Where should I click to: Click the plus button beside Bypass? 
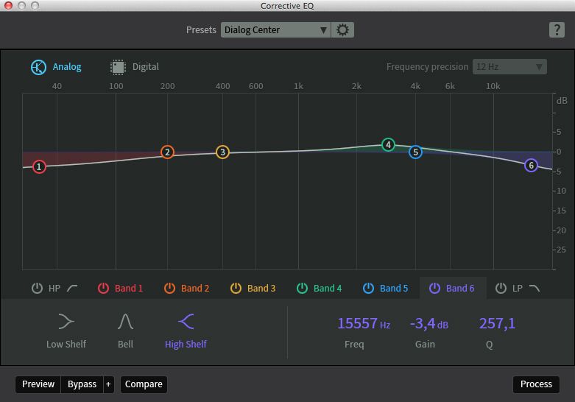[108, 384]
